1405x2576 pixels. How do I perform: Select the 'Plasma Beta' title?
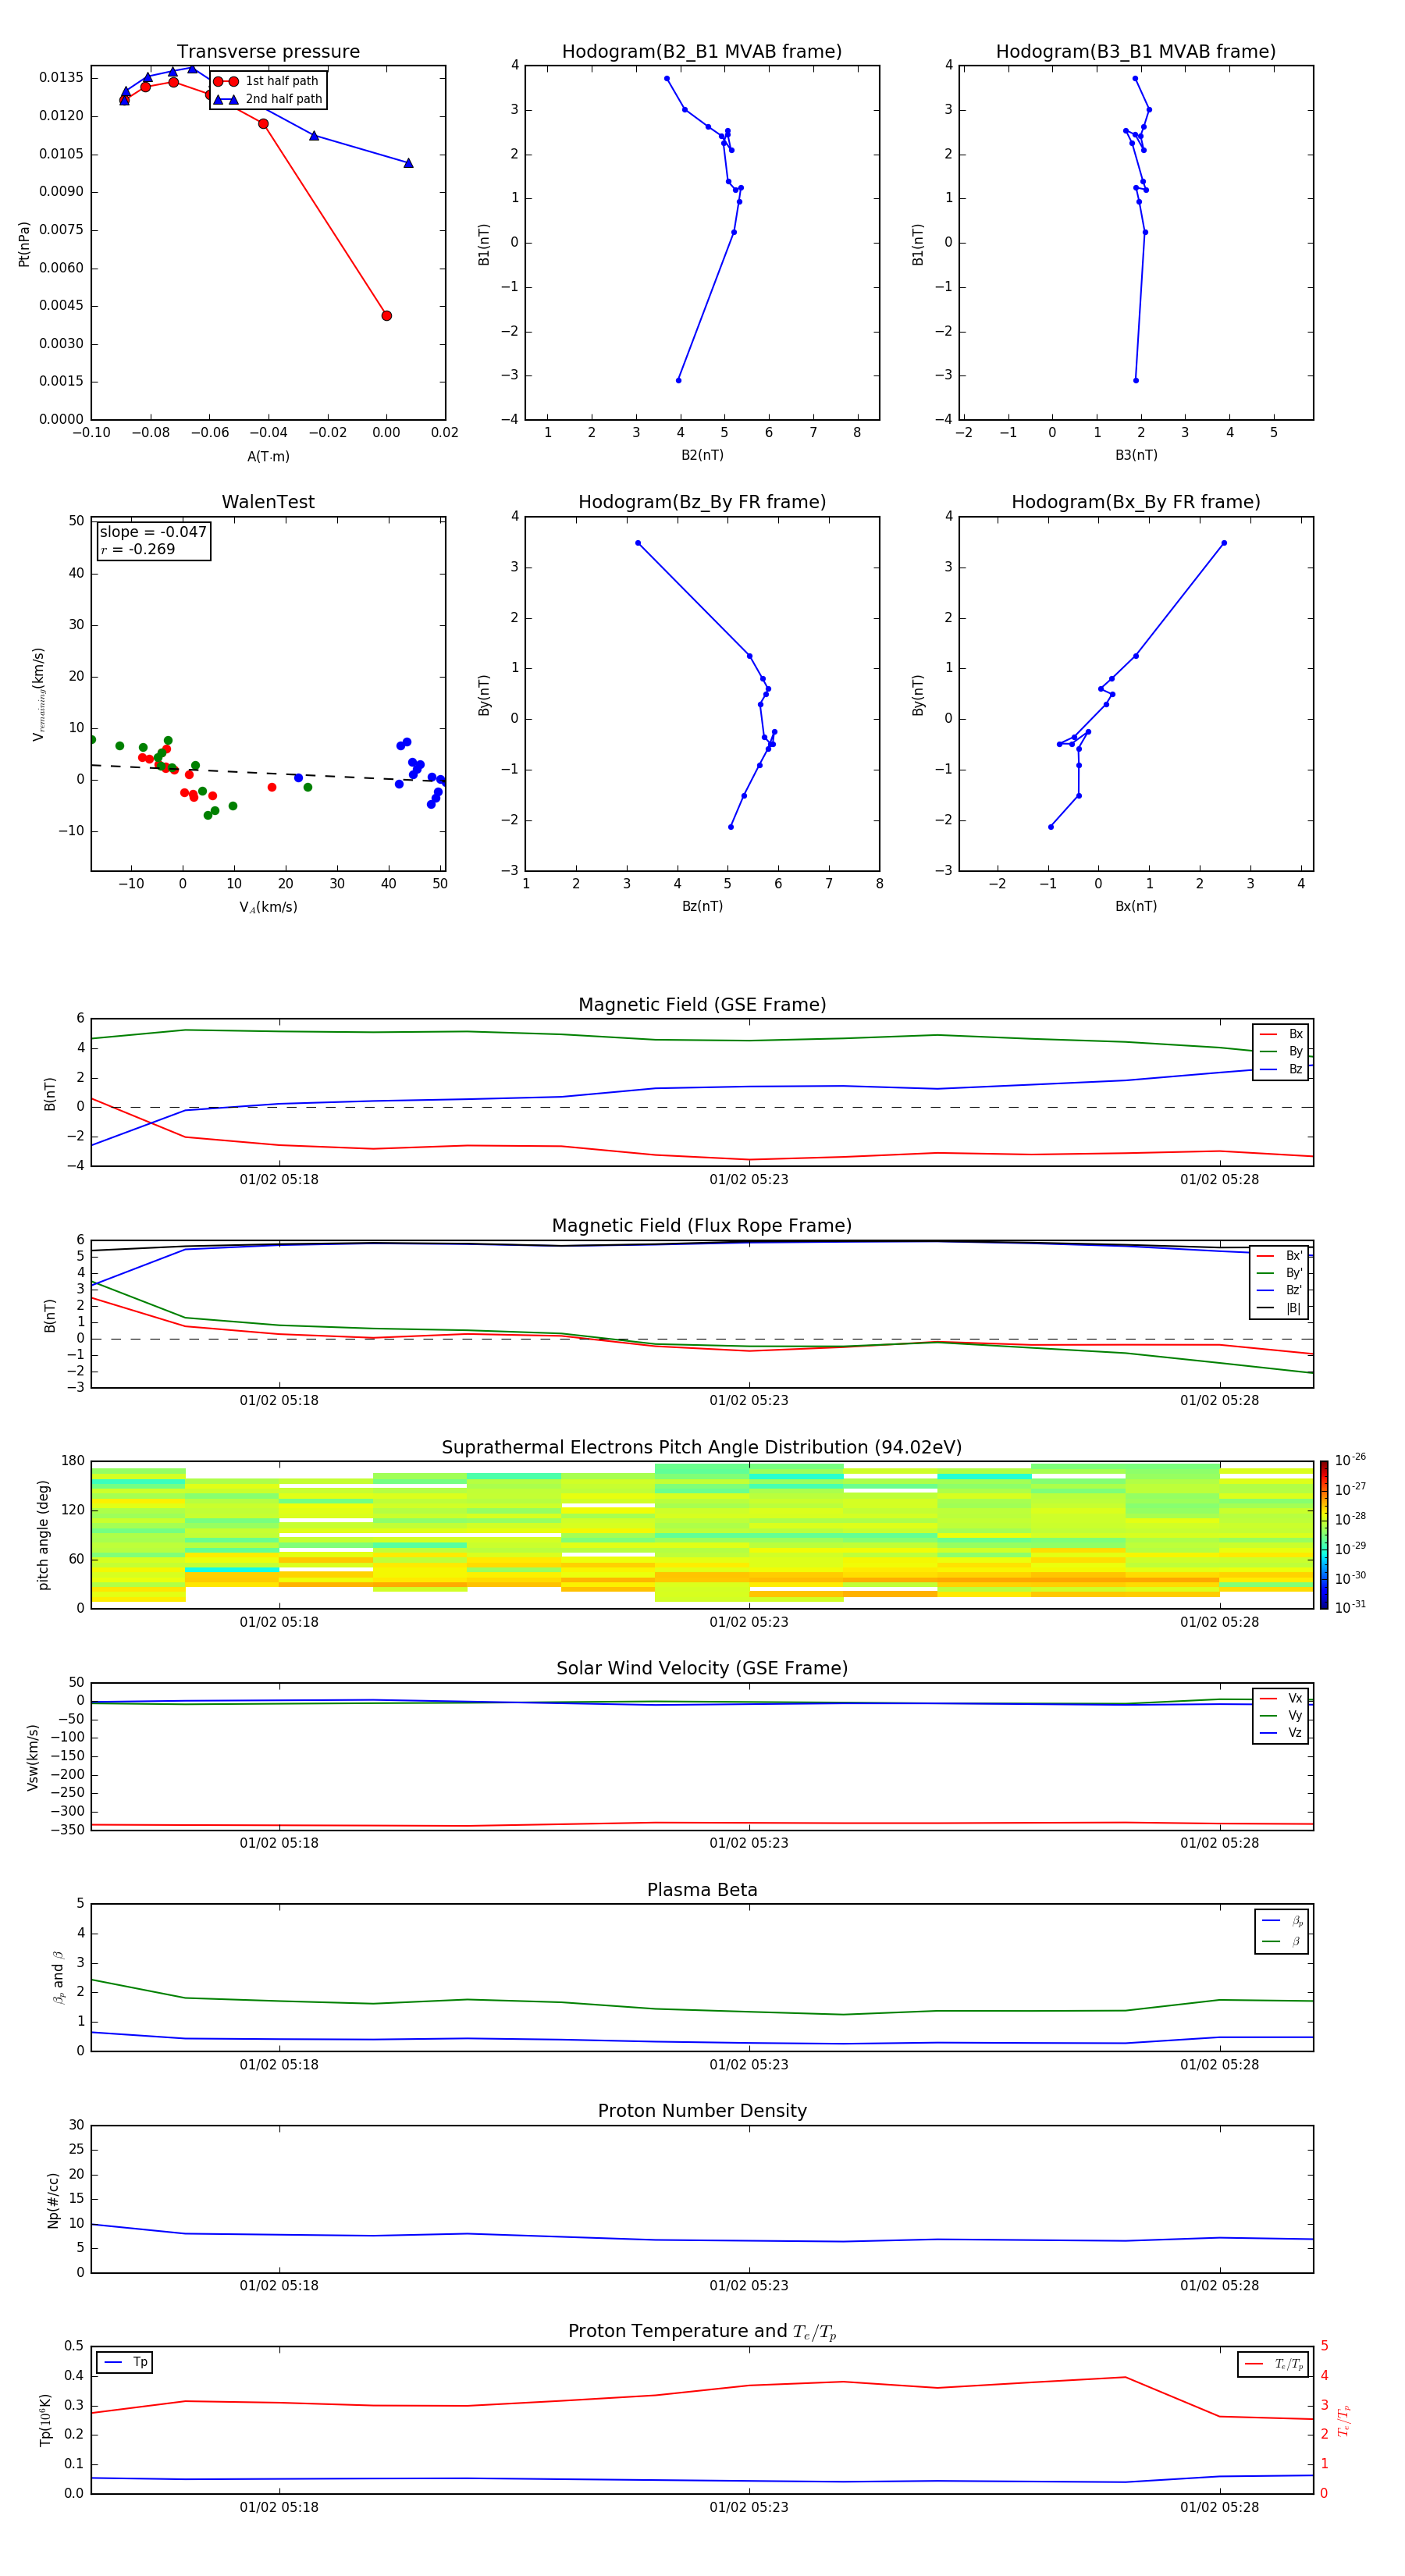tap(702, 1890)
